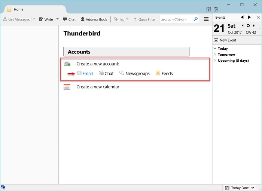Close the Events Today Pane
262x191 pixels.
click(x=258, y=17)
